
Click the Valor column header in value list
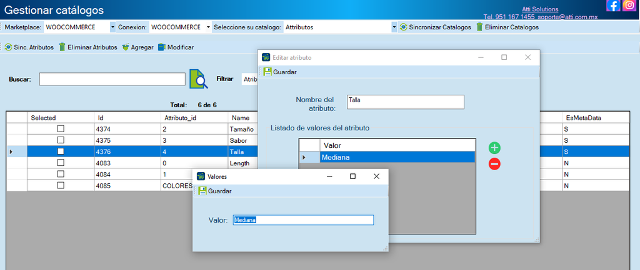tap(397, 145)
